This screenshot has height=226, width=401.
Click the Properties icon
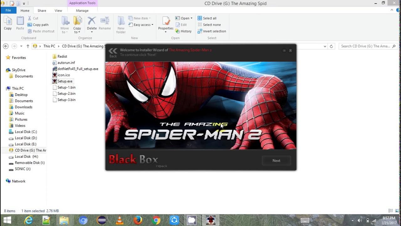166,21
